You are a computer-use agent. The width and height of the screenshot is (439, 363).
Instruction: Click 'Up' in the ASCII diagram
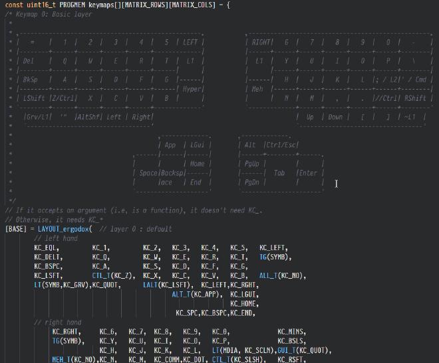coord(310,117)
